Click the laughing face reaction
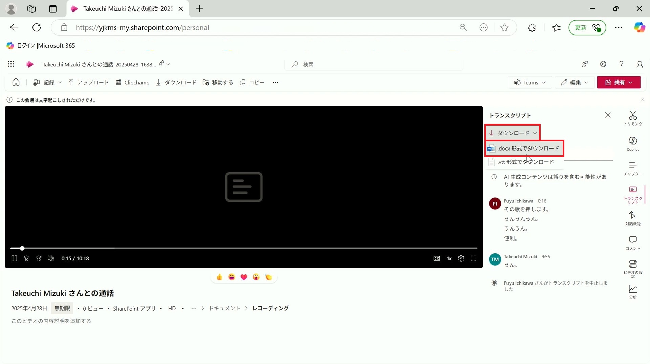 [x=232, y=277]
